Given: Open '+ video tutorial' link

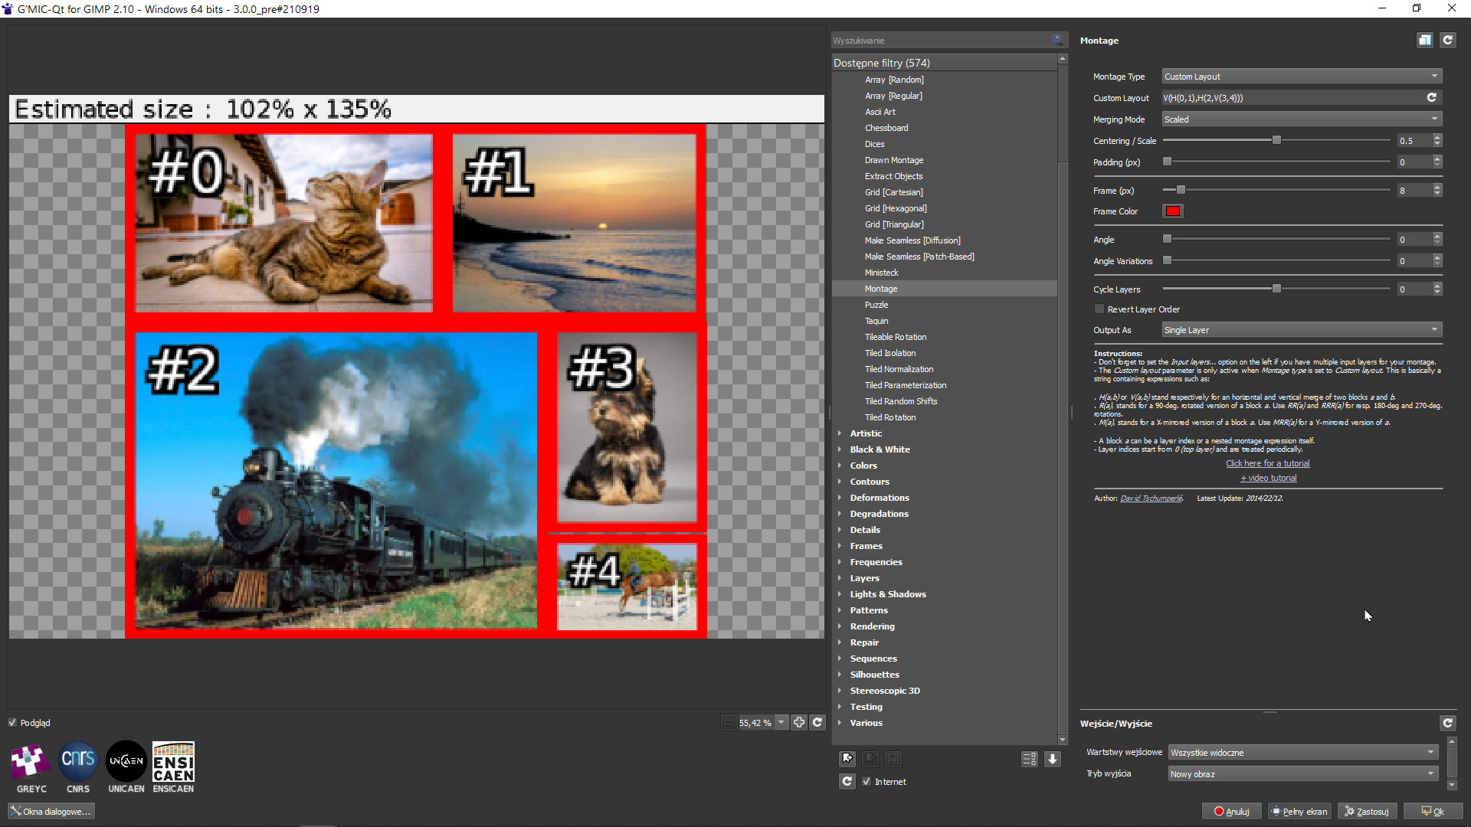Looking at the screenshot, I should point(1268,478).
